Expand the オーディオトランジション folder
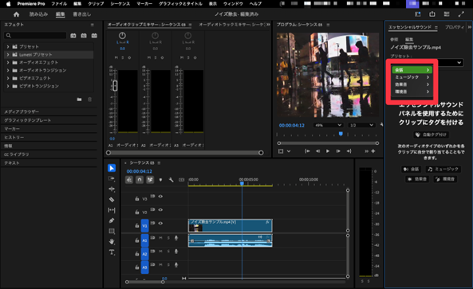The height and width of the screenshot is (289, 473). coord(8,70)
